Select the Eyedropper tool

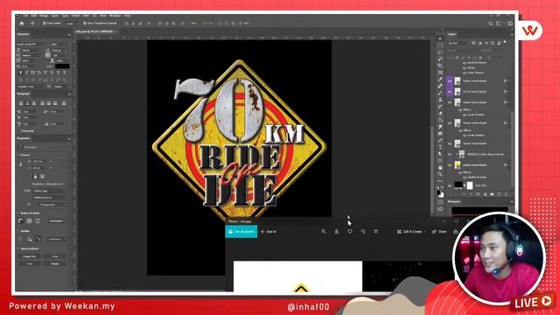click(x=440, y=80)
